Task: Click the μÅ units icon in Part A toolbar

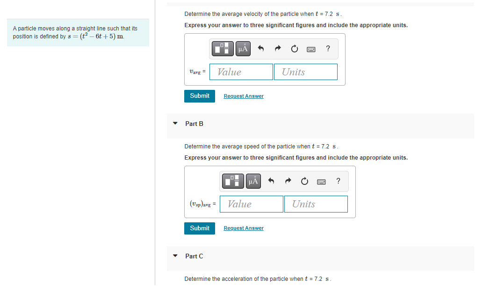Action: coord(243,48)
